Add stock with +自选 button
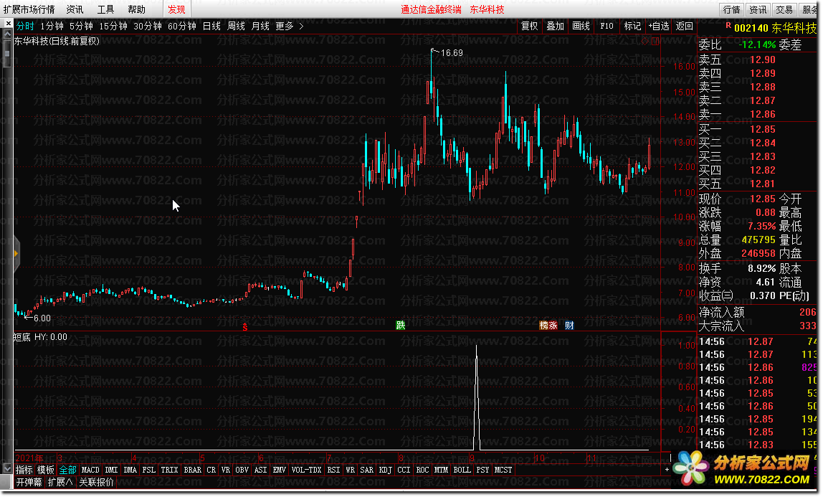The height and width of the screenshot is (497, 823). click(x=659, y=26)
